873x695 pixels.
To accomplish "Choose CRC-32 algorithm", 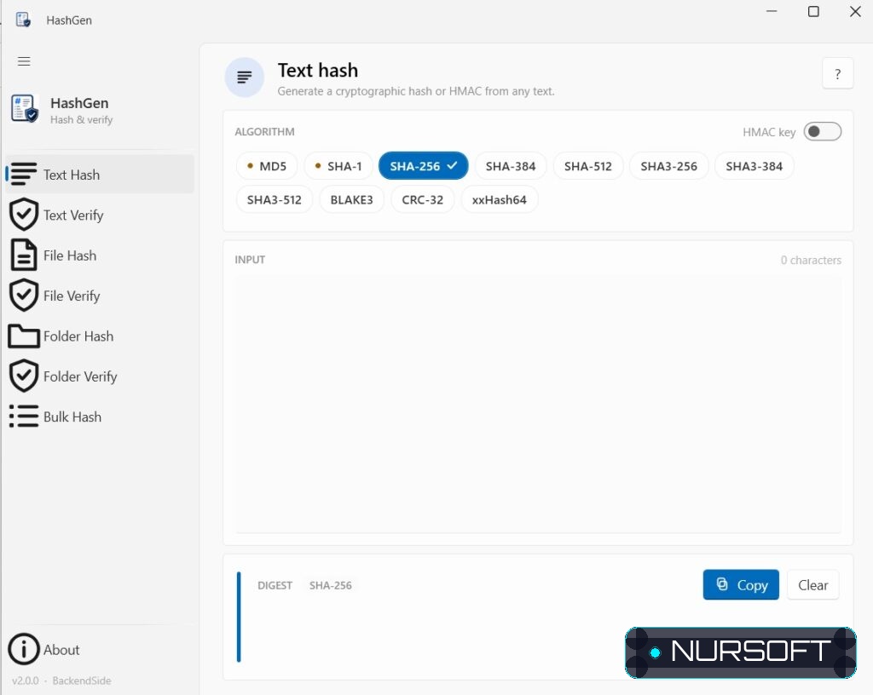I will click(x=423, y=199).
